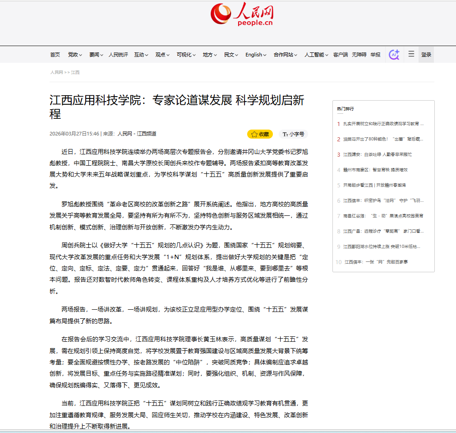This screenshot has width=456, height=433.
Task: Select 人民锐评 in the navigation bar
Action: tap(118, 55)
